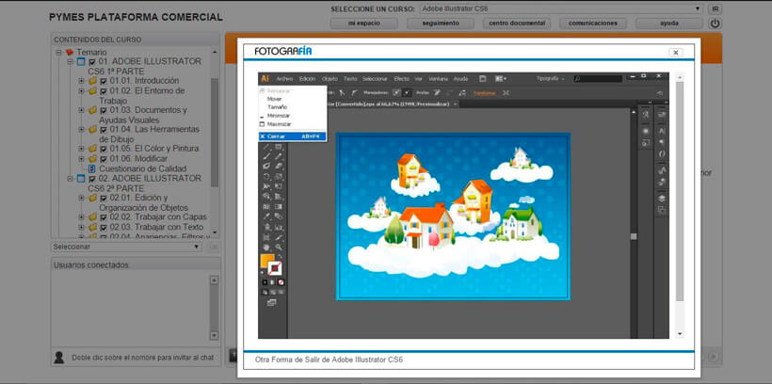Toggle checkbox for 01.05. El Color y Pintura
Image resolution: width=772 pixels, height=384 pixels.
[x=104, y=149]
